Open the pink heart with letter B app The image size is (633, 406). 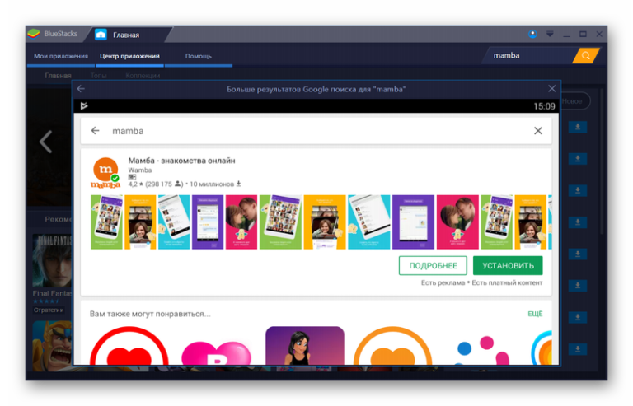(x=217, y=352)
